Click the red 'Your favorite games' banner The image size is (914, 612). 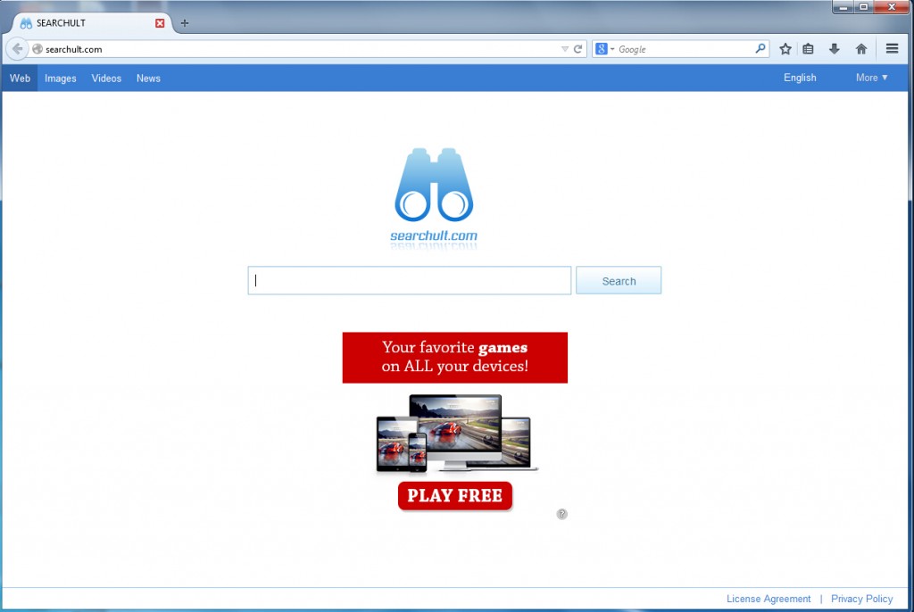[x=454, y=357]
